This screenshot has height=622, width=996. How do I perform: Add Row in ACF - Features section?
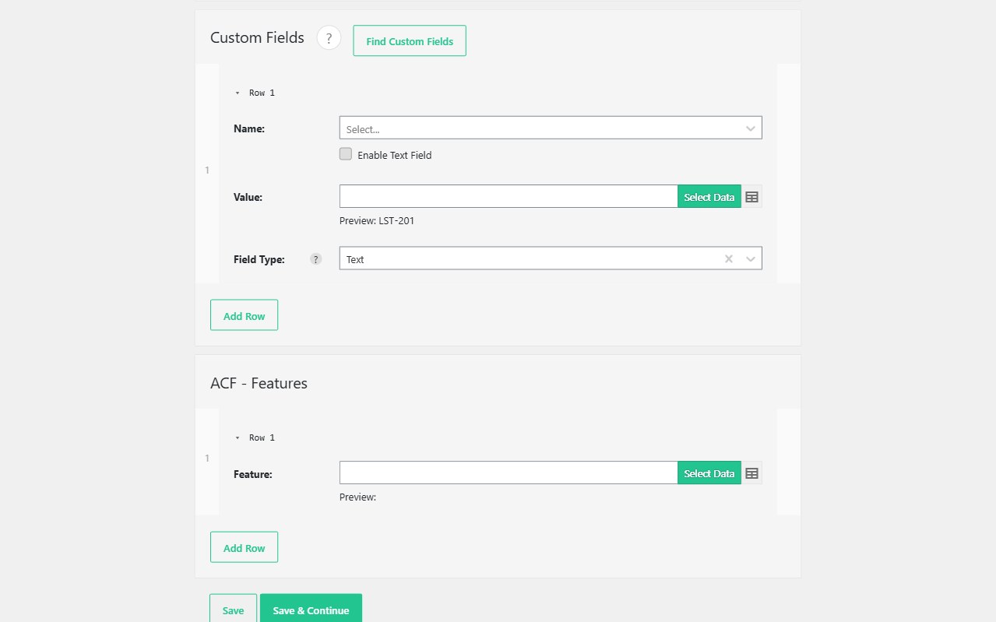[244, 547]
